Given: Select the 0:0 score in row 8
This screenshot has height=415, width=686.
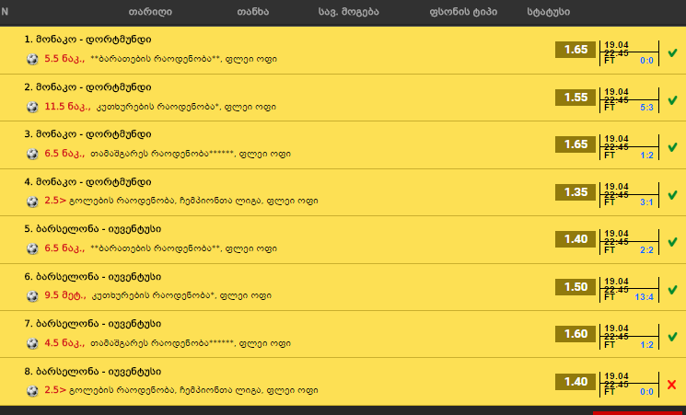Looking at the screenshot, I should point(646,392).
